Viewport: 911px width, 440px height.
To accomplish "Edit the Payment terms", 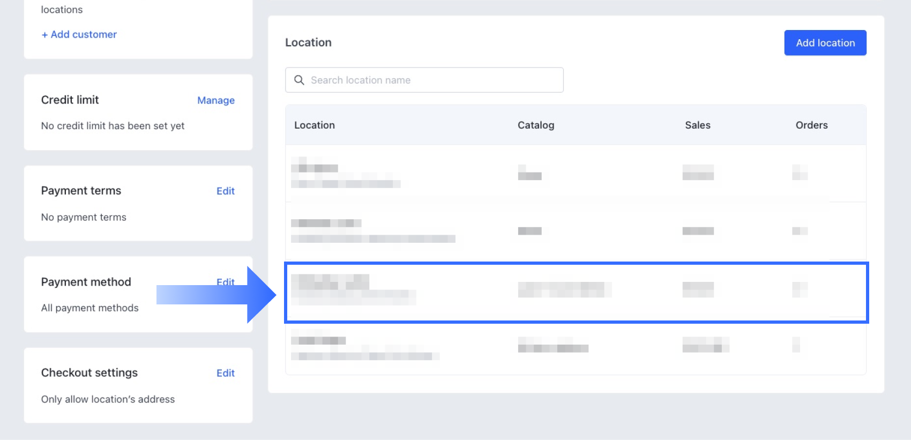I will (x=225, y=191).
